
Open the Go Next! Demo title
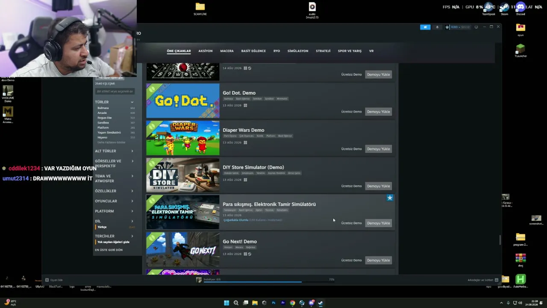click(x=240, y=242)
